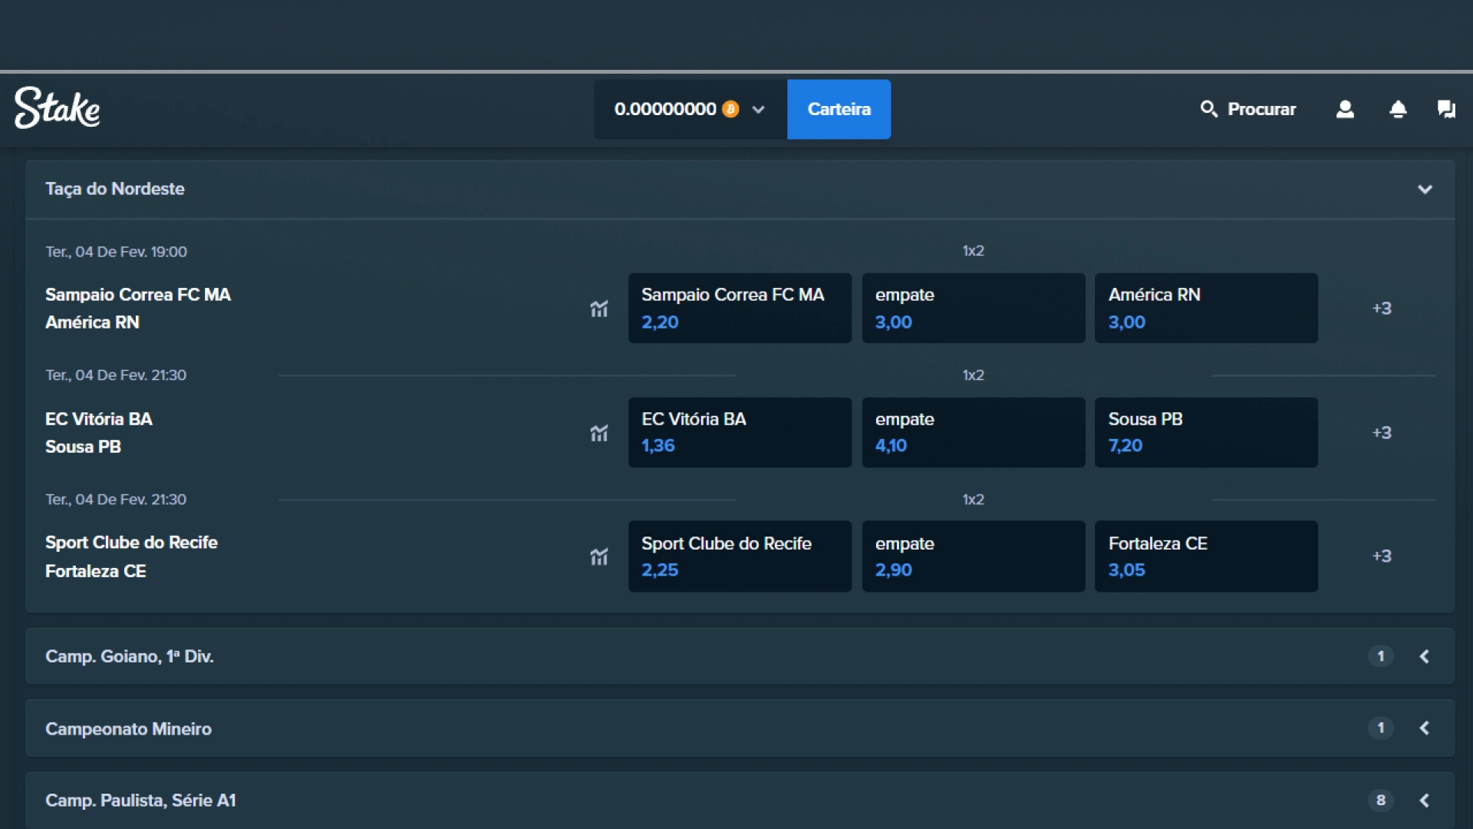Image resolution: width=1473 pixels, height=829 pixels.
Task: Click the Campeonato Mineiro title
Action: [128, 728]
